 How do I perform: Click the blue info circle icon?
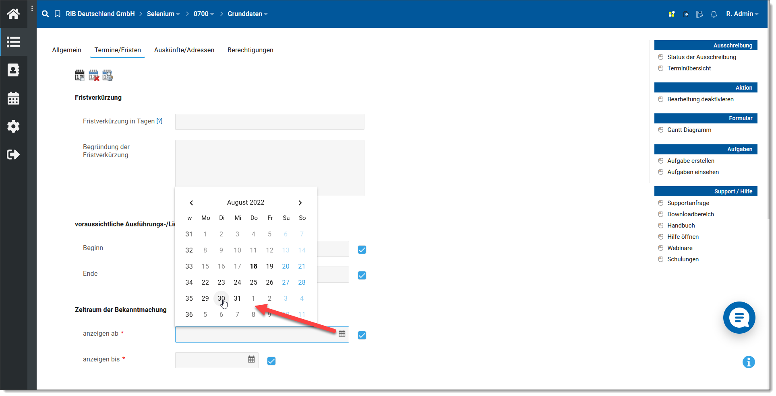(x=749, y=362)
